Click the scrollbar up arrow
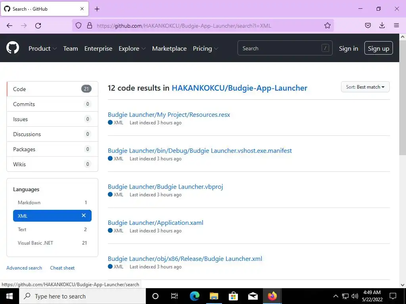The image size is (406, 304). [402, 37]
